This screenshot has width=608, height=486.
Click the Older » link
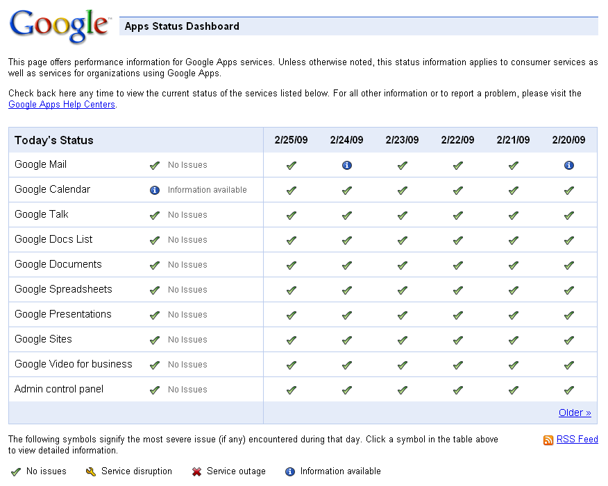tap(575, 412)
